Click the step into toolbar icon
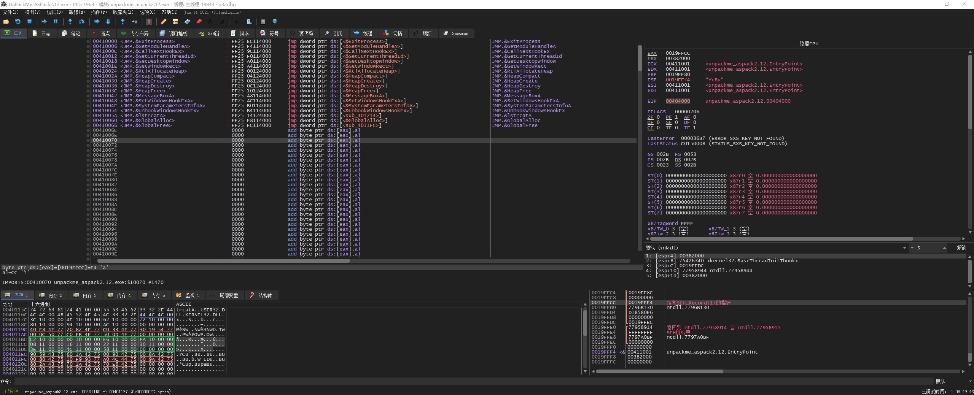The width and height of the screenshot is (974, 395). tap(70, 22)
